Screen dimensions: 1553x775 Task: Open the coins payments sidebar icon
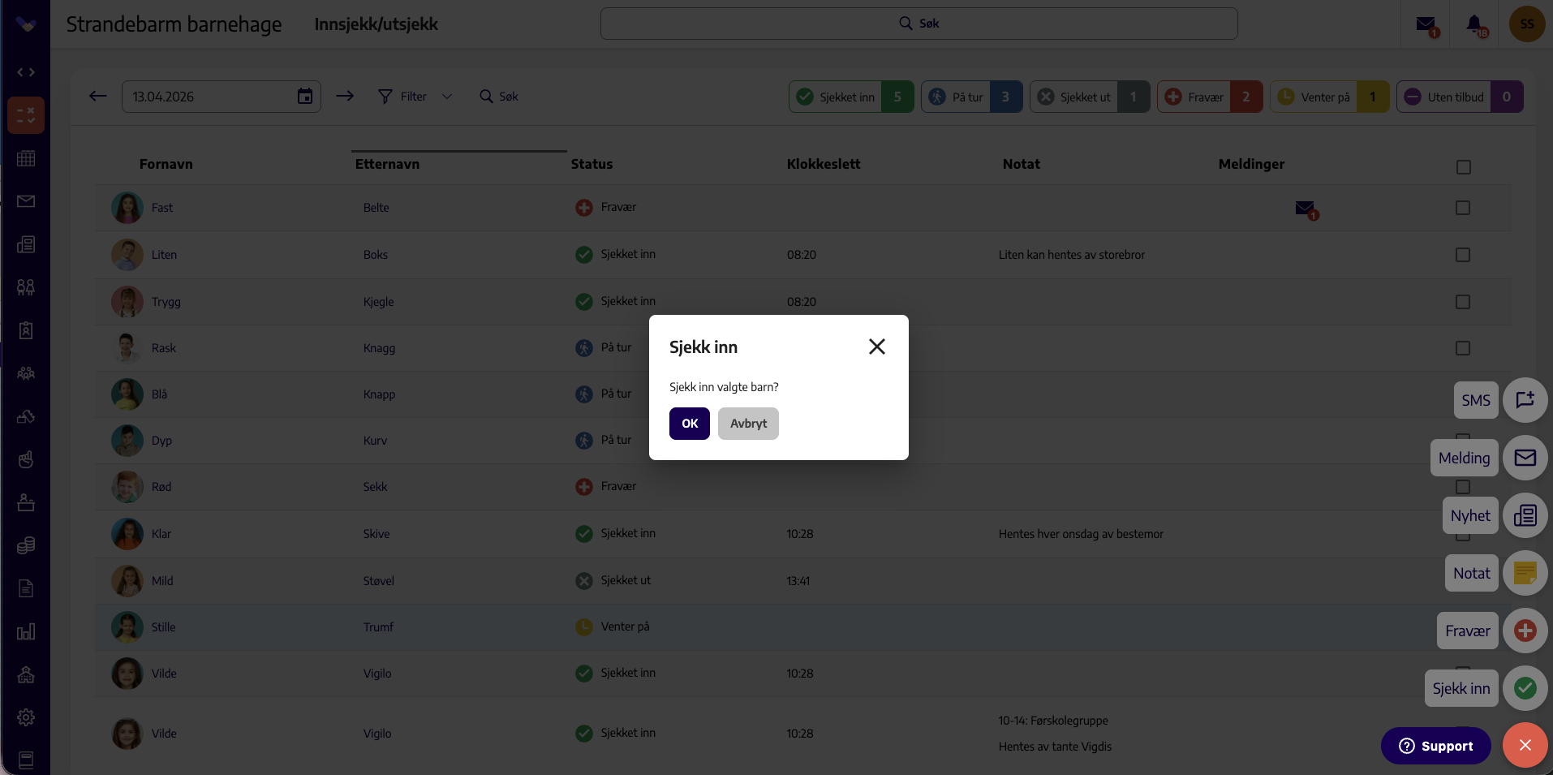pos(26,545)
